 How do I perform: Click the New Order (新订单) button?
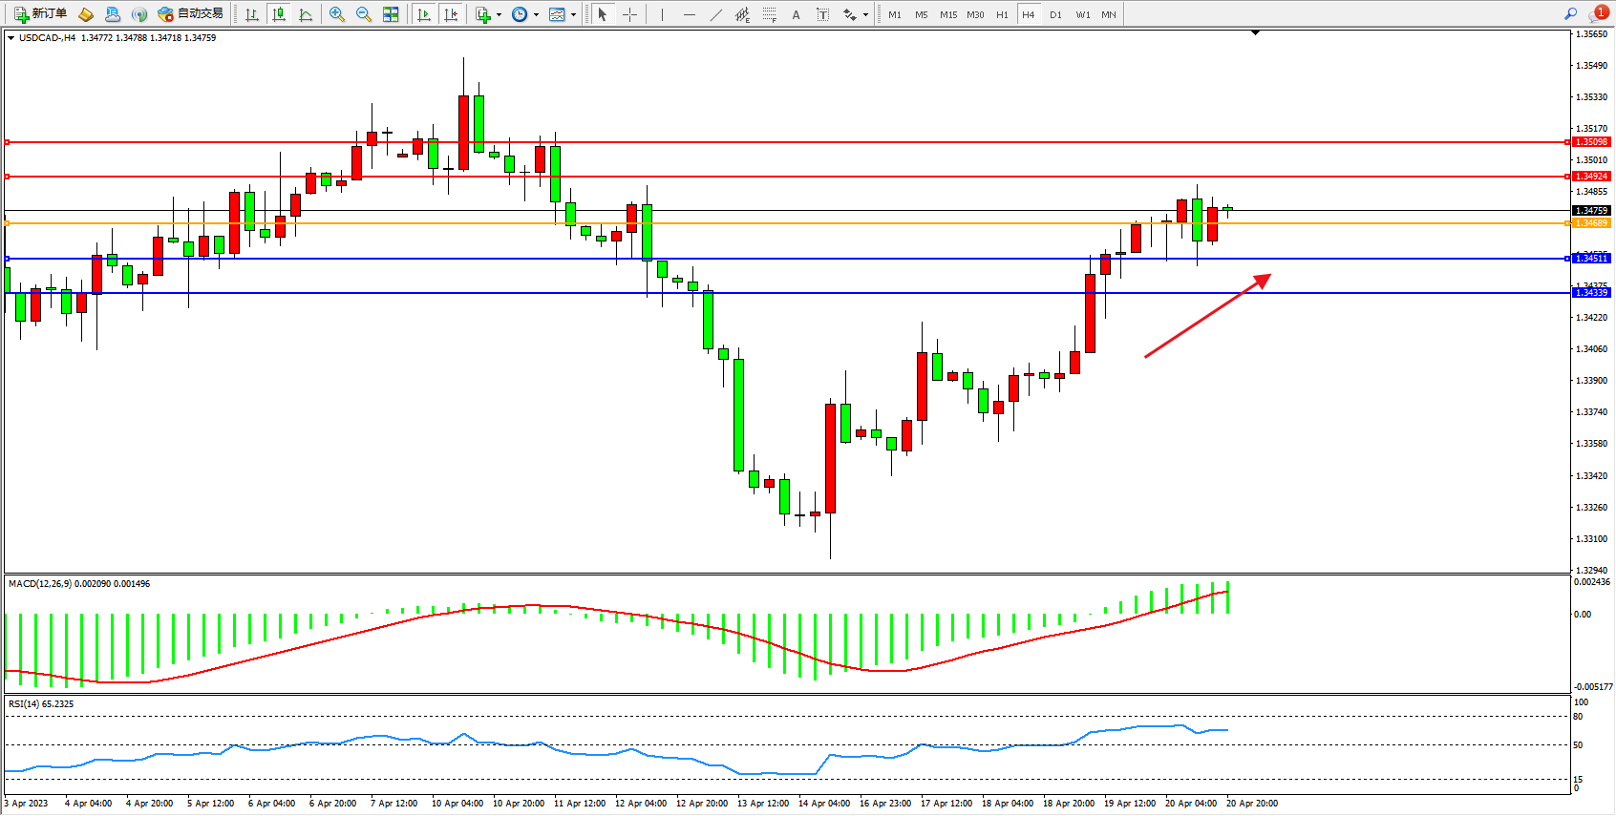click(40, 14)
